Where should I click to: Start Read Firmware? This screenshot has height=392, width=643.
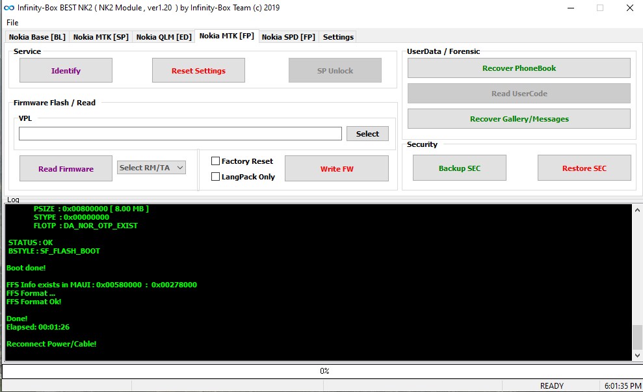point(66,168)
